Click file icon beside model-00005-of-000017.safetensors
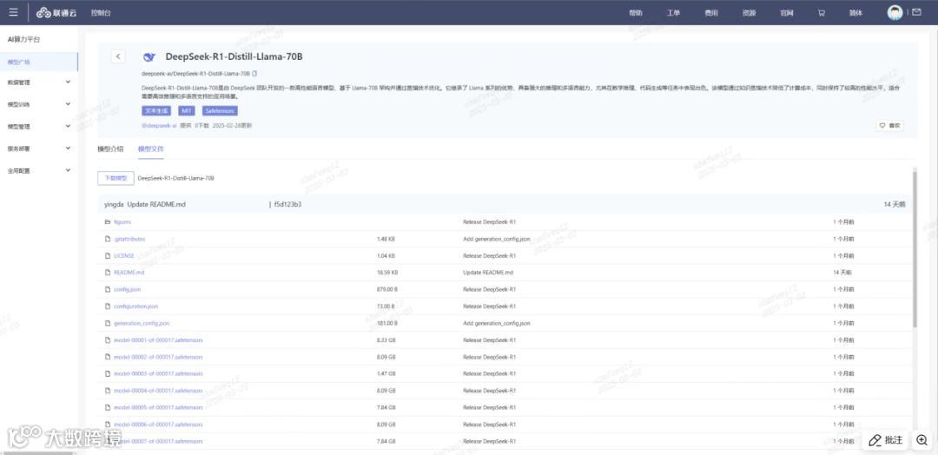Viewport: 938px width, 455px height. coord(108,407)
